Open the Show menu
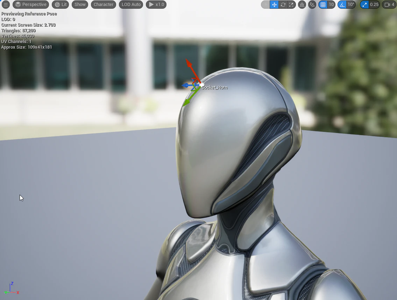397x300 pixels. point(80,4)
